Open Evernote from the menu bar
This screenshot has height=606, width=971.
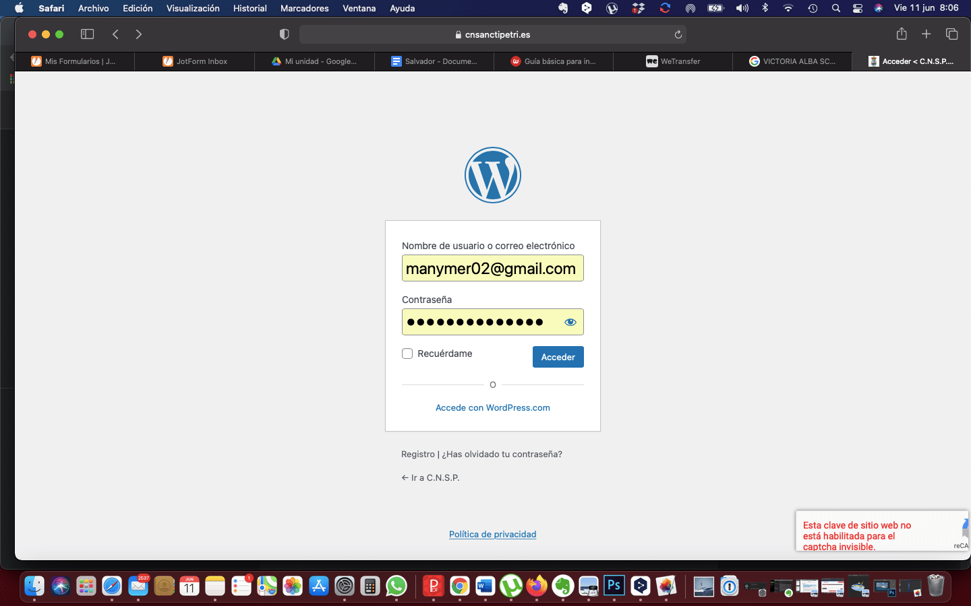coord(563,8)
